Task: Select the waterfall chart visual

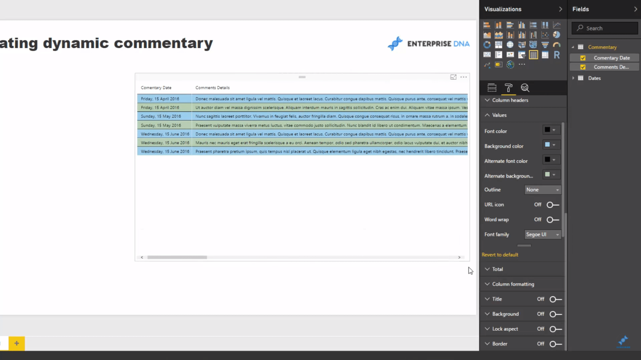Action: (533, 35)
